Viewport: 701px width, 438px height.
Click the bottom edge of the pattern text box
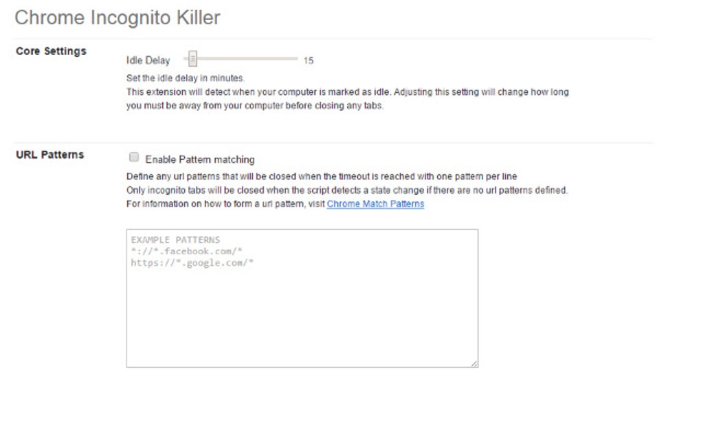(x=302, y=367)
